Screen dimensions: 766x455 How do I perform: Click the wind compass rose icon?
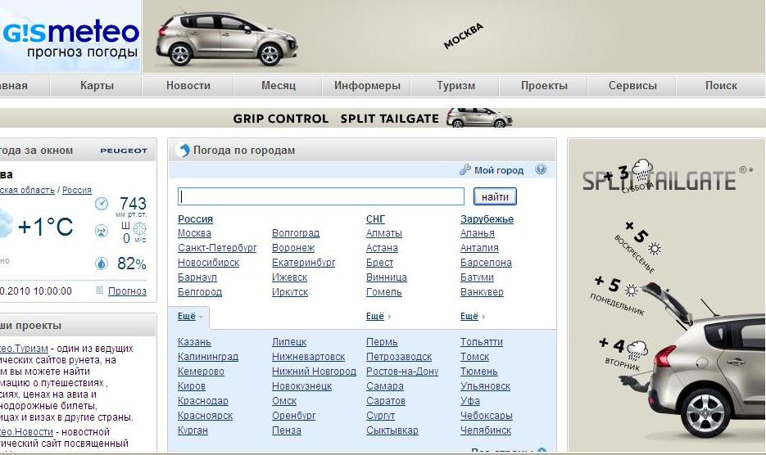point(140,228)
